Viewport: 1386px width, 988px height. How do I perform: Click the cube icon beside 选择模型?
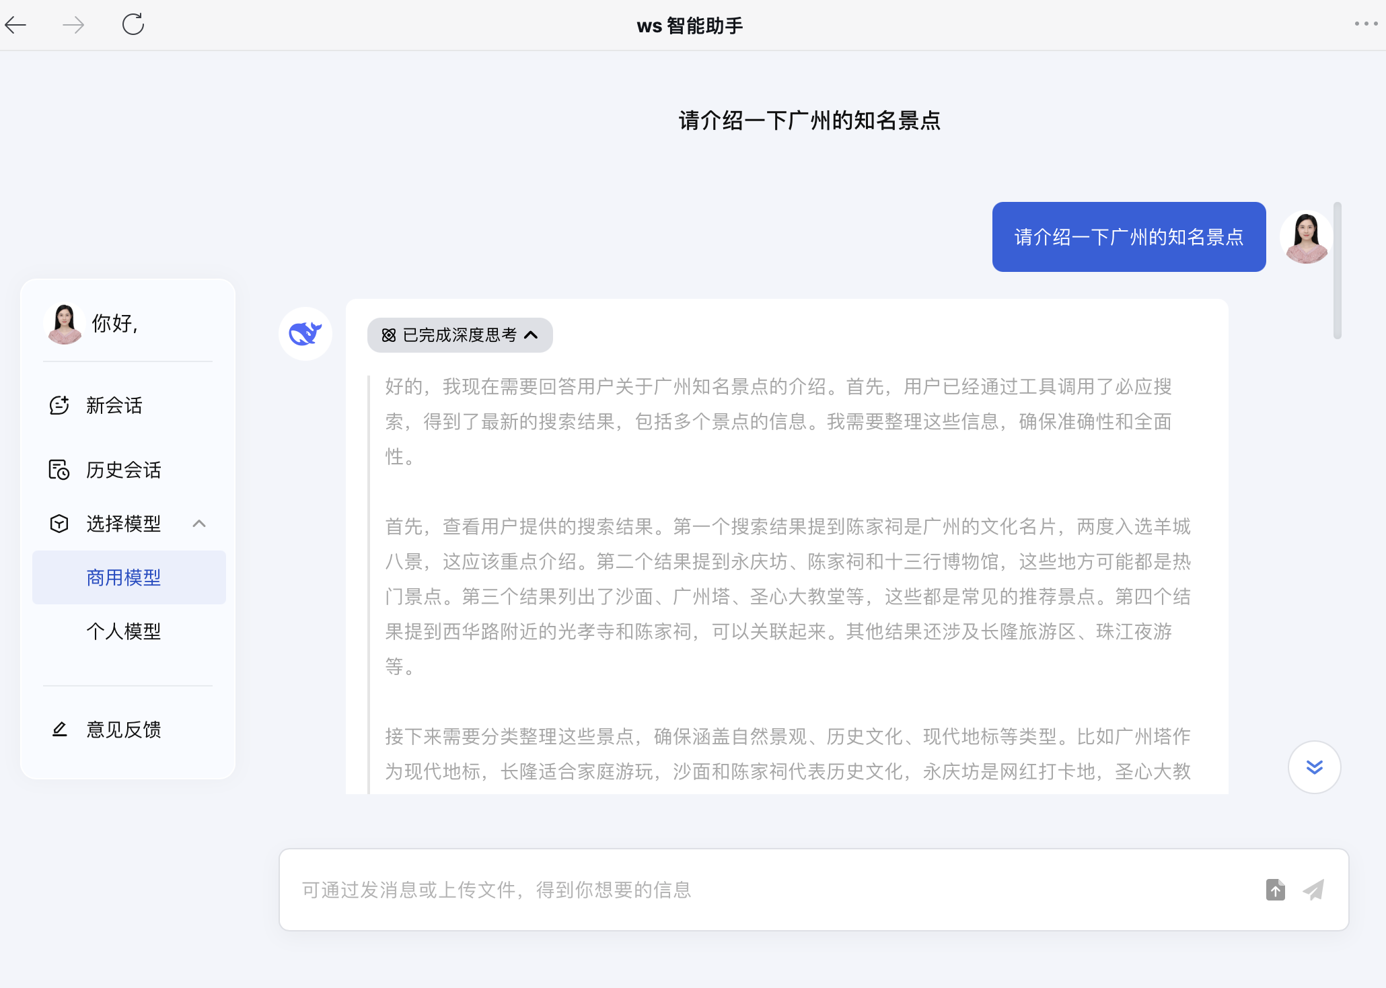[59, 524]
